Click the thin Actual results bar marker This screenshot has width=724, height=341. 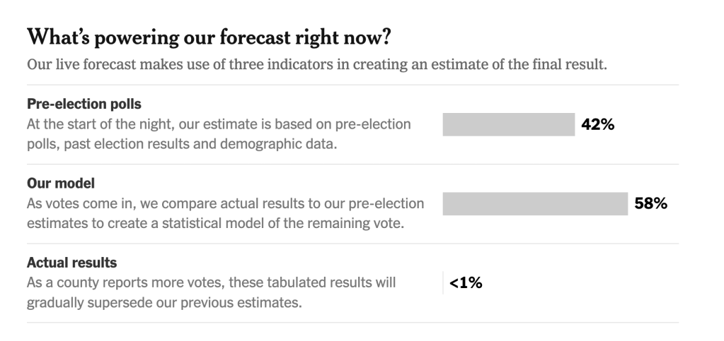[444, 283]
